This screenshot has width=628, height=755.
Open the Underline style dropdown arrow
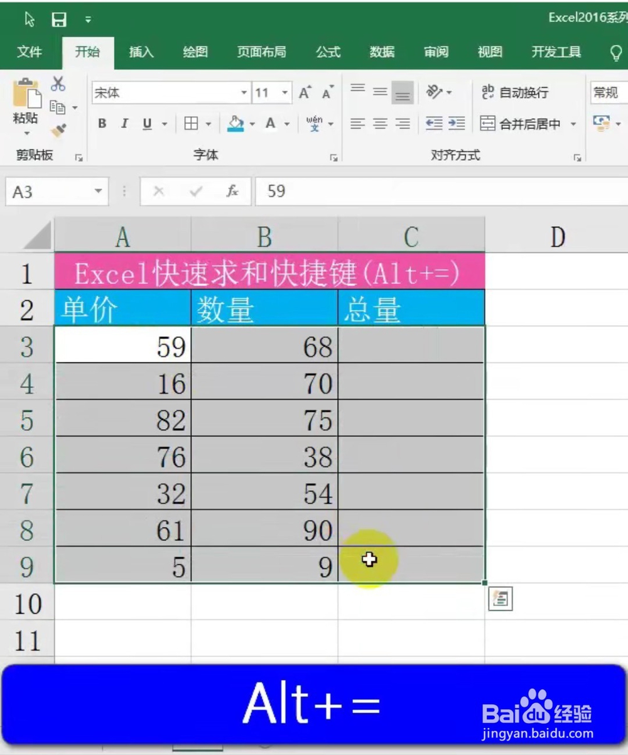point(165,124)
